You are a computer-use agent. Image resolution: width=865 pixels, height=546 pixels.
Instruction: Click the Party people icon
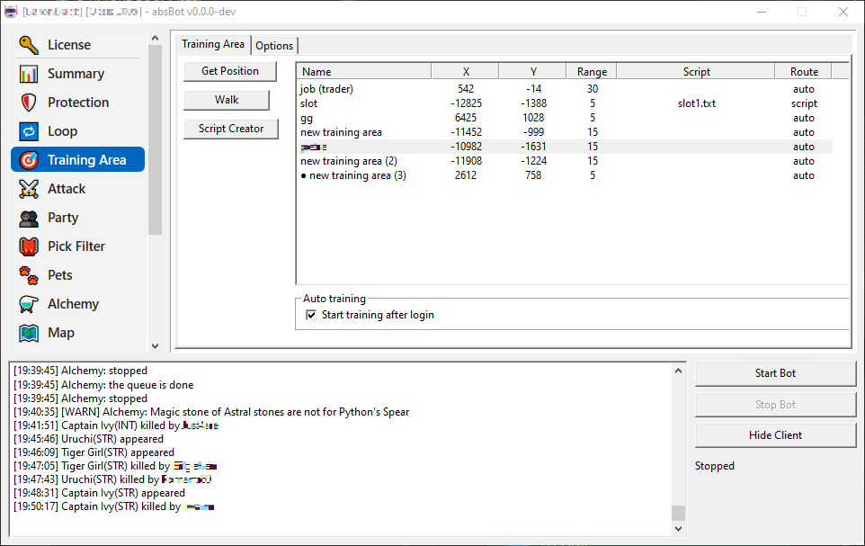(29, 218)
